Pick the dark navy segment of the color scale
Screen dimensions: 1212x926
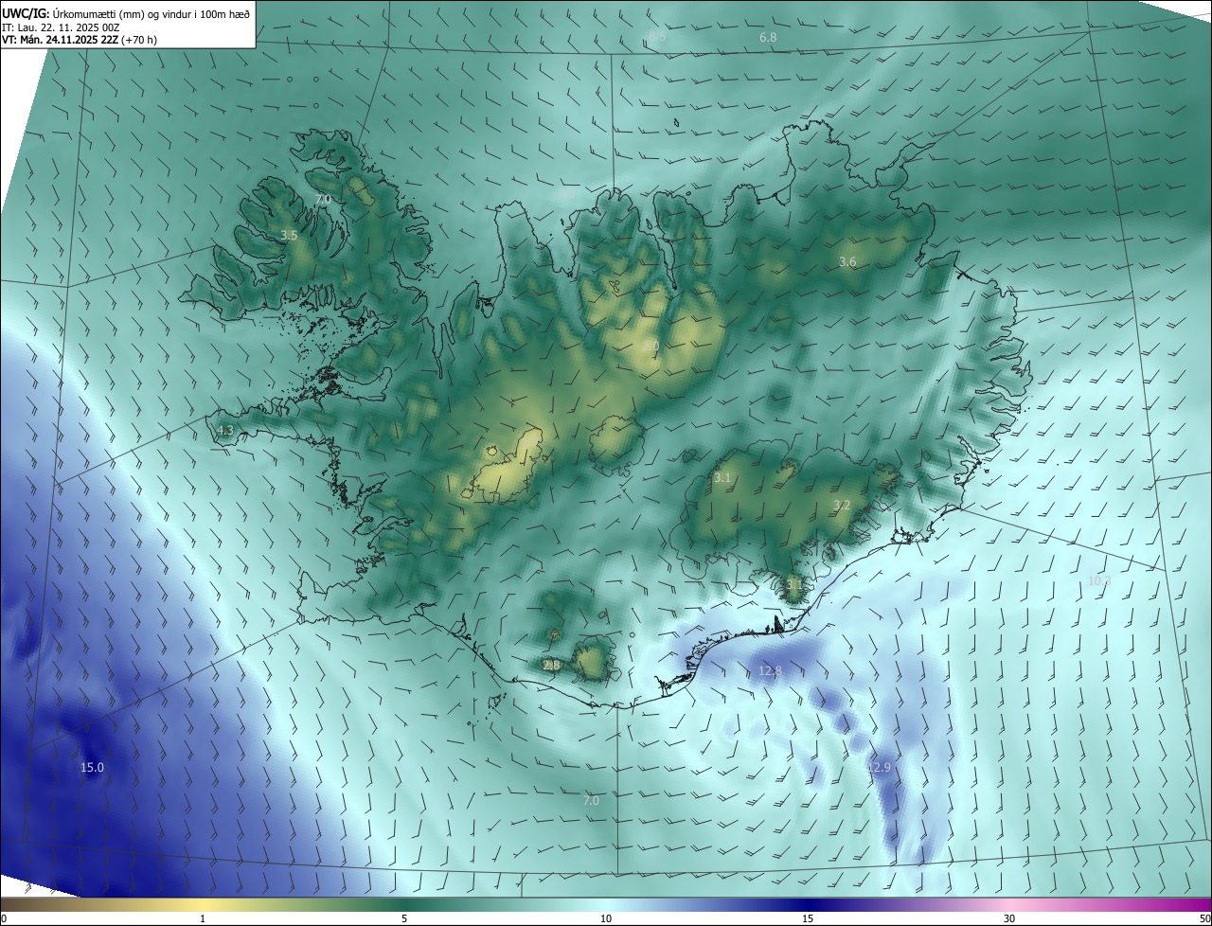point(808,905)
